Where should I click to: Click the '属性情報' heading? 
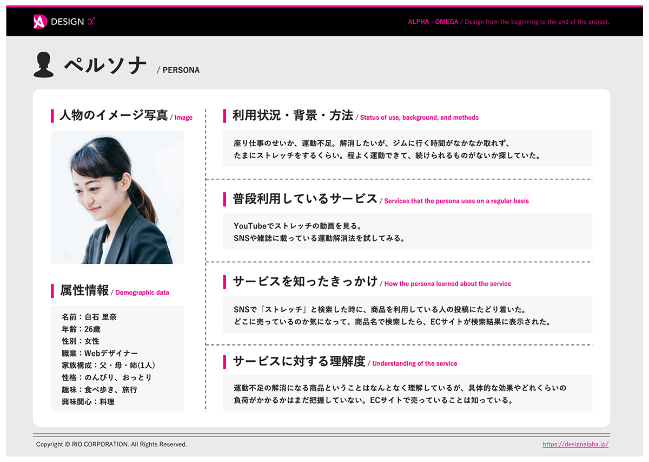click(84, 290)
